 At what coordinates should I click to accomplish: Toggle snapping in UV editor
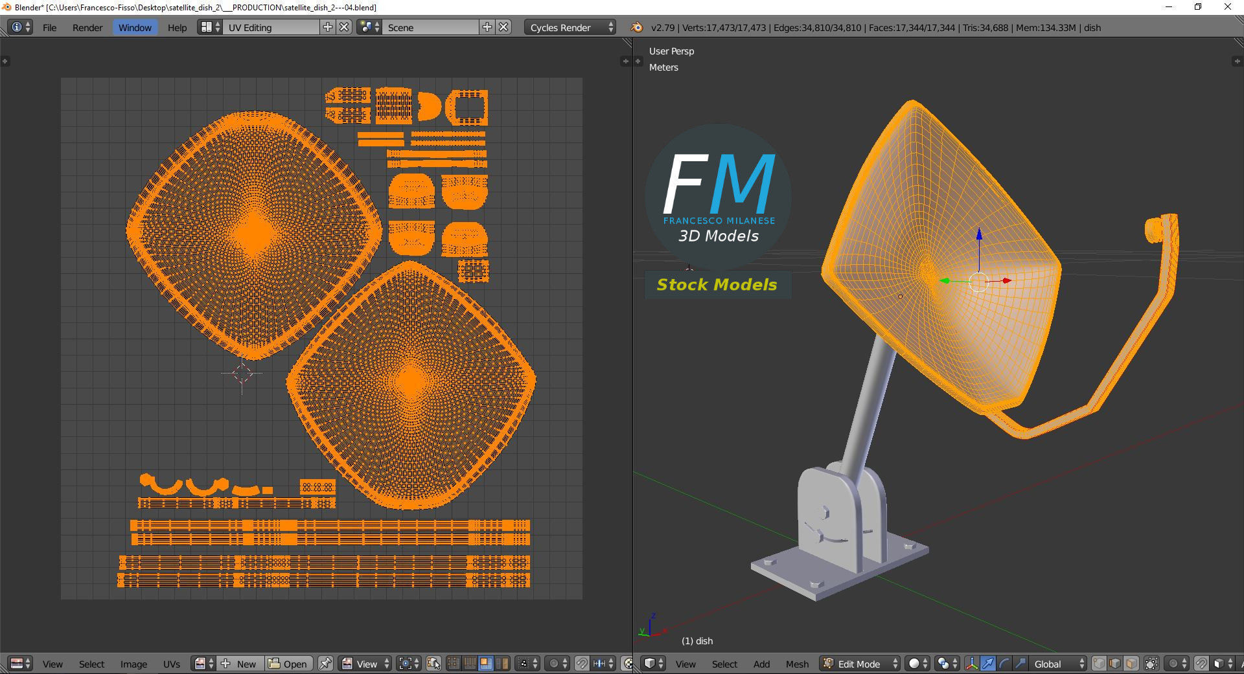[581, 664]
